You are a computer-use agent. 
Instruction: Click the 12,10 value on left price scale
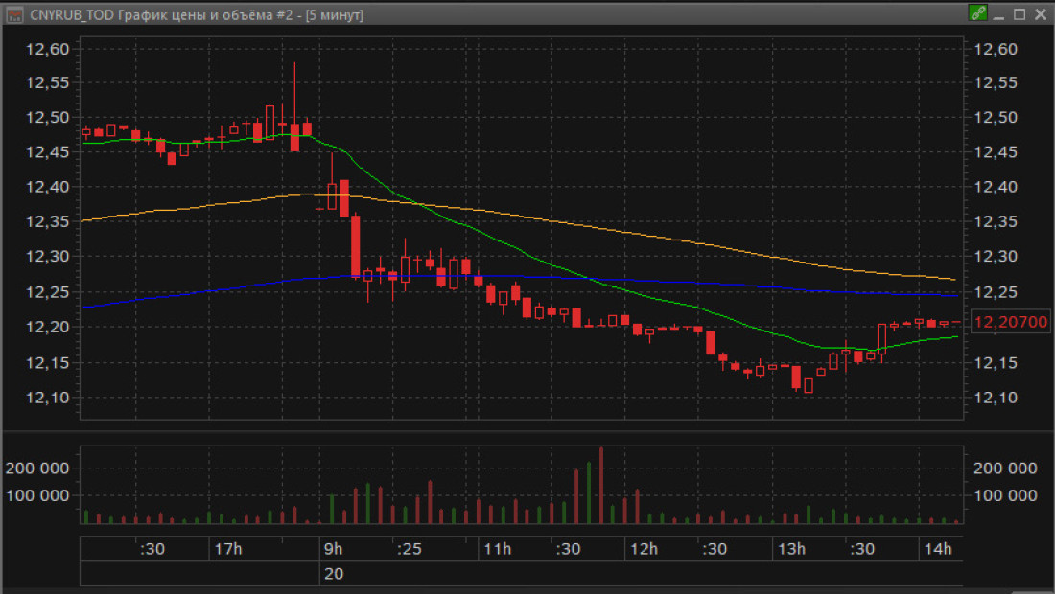coord(47,398)
